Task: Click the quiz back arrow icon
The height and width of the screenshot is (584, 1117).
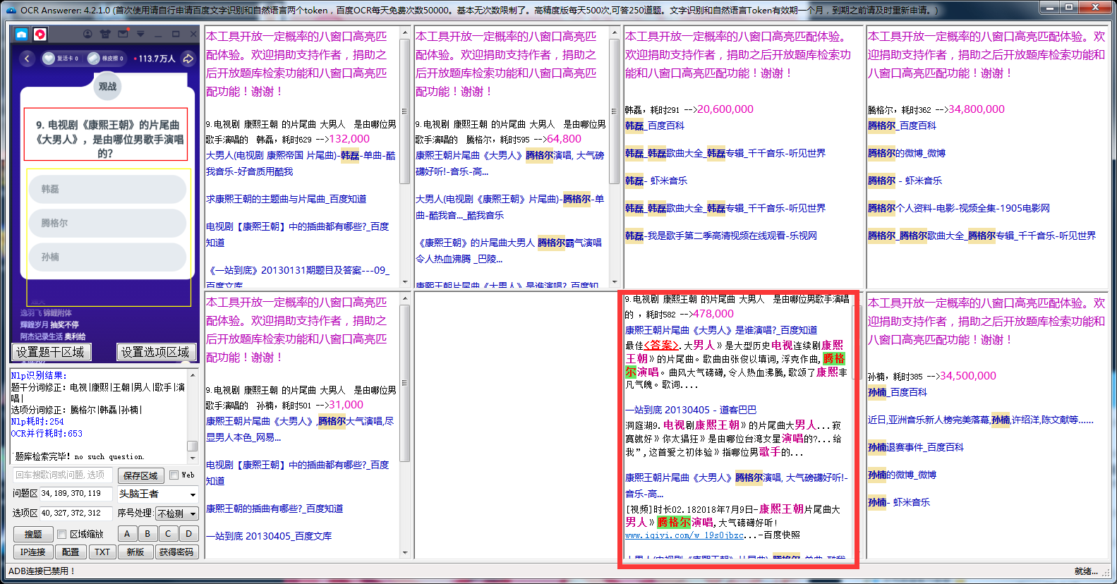Action: click(27, 59)
